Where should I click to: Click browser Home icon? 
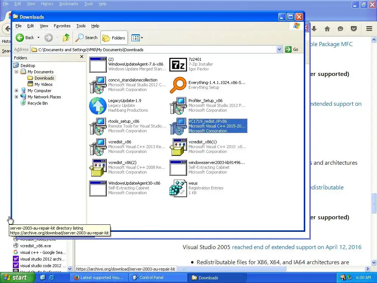point(327,29)
